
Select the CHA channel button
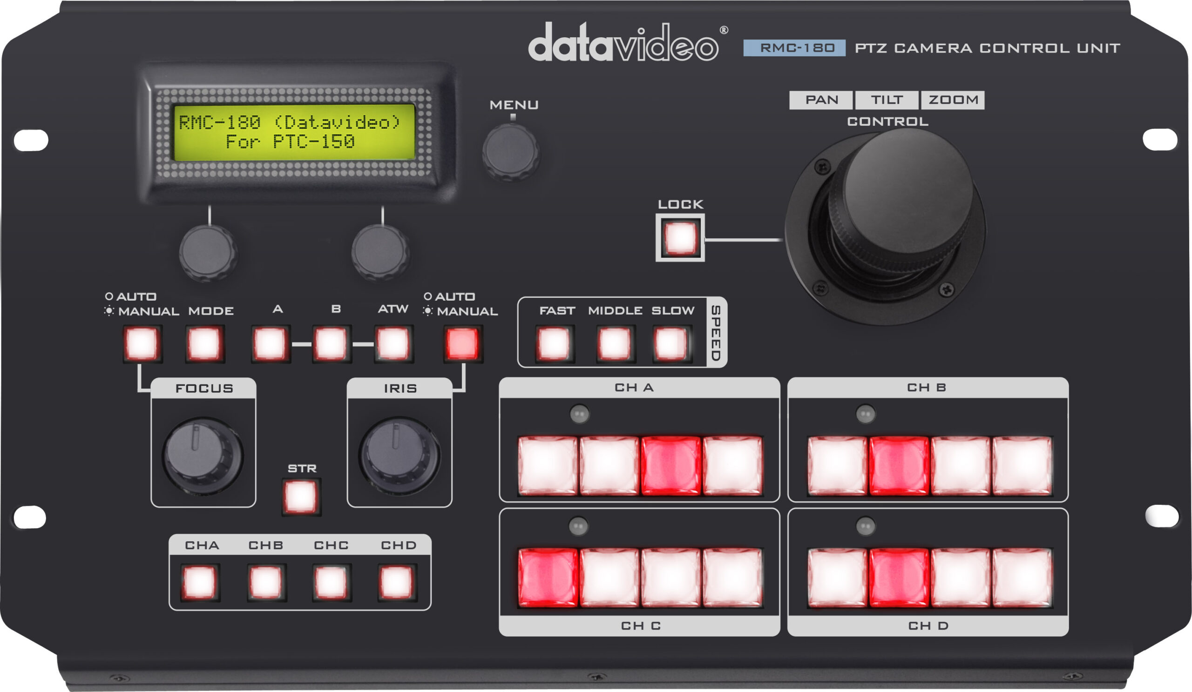pos(200,582)
